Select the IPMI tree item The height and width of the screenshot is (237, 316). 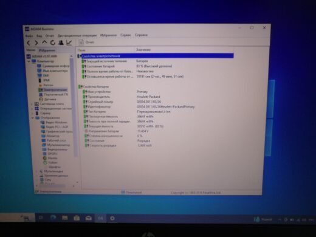tap(44, 80)
